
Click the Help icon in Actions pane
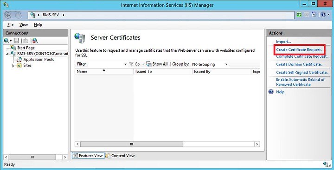(271, 92)
